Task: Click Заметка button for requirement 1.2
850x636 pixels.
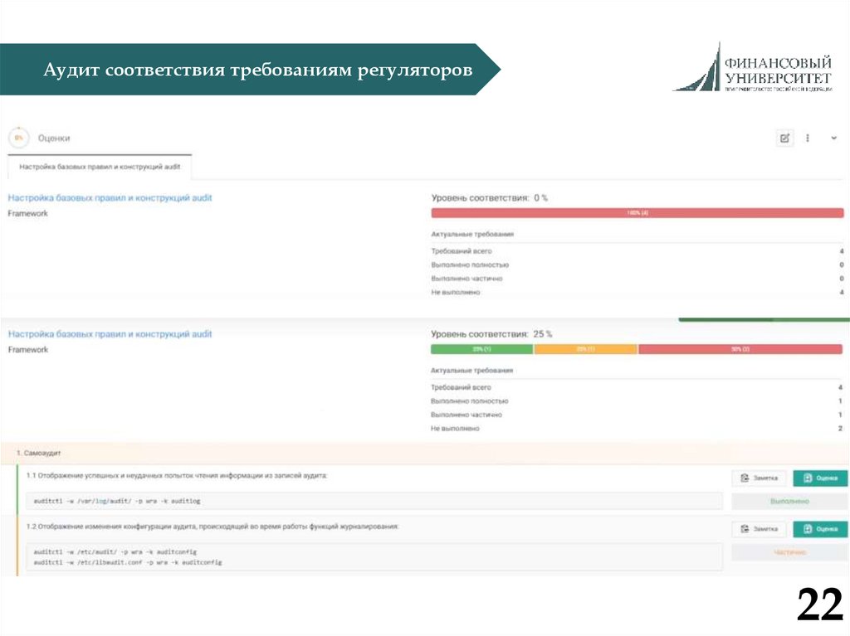Action: coord(759,529)
